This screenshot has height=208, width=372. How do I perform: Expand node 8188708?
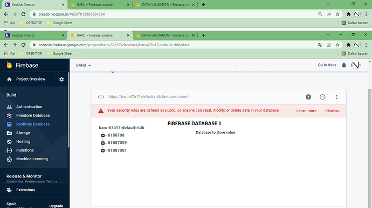coord(103,135)
